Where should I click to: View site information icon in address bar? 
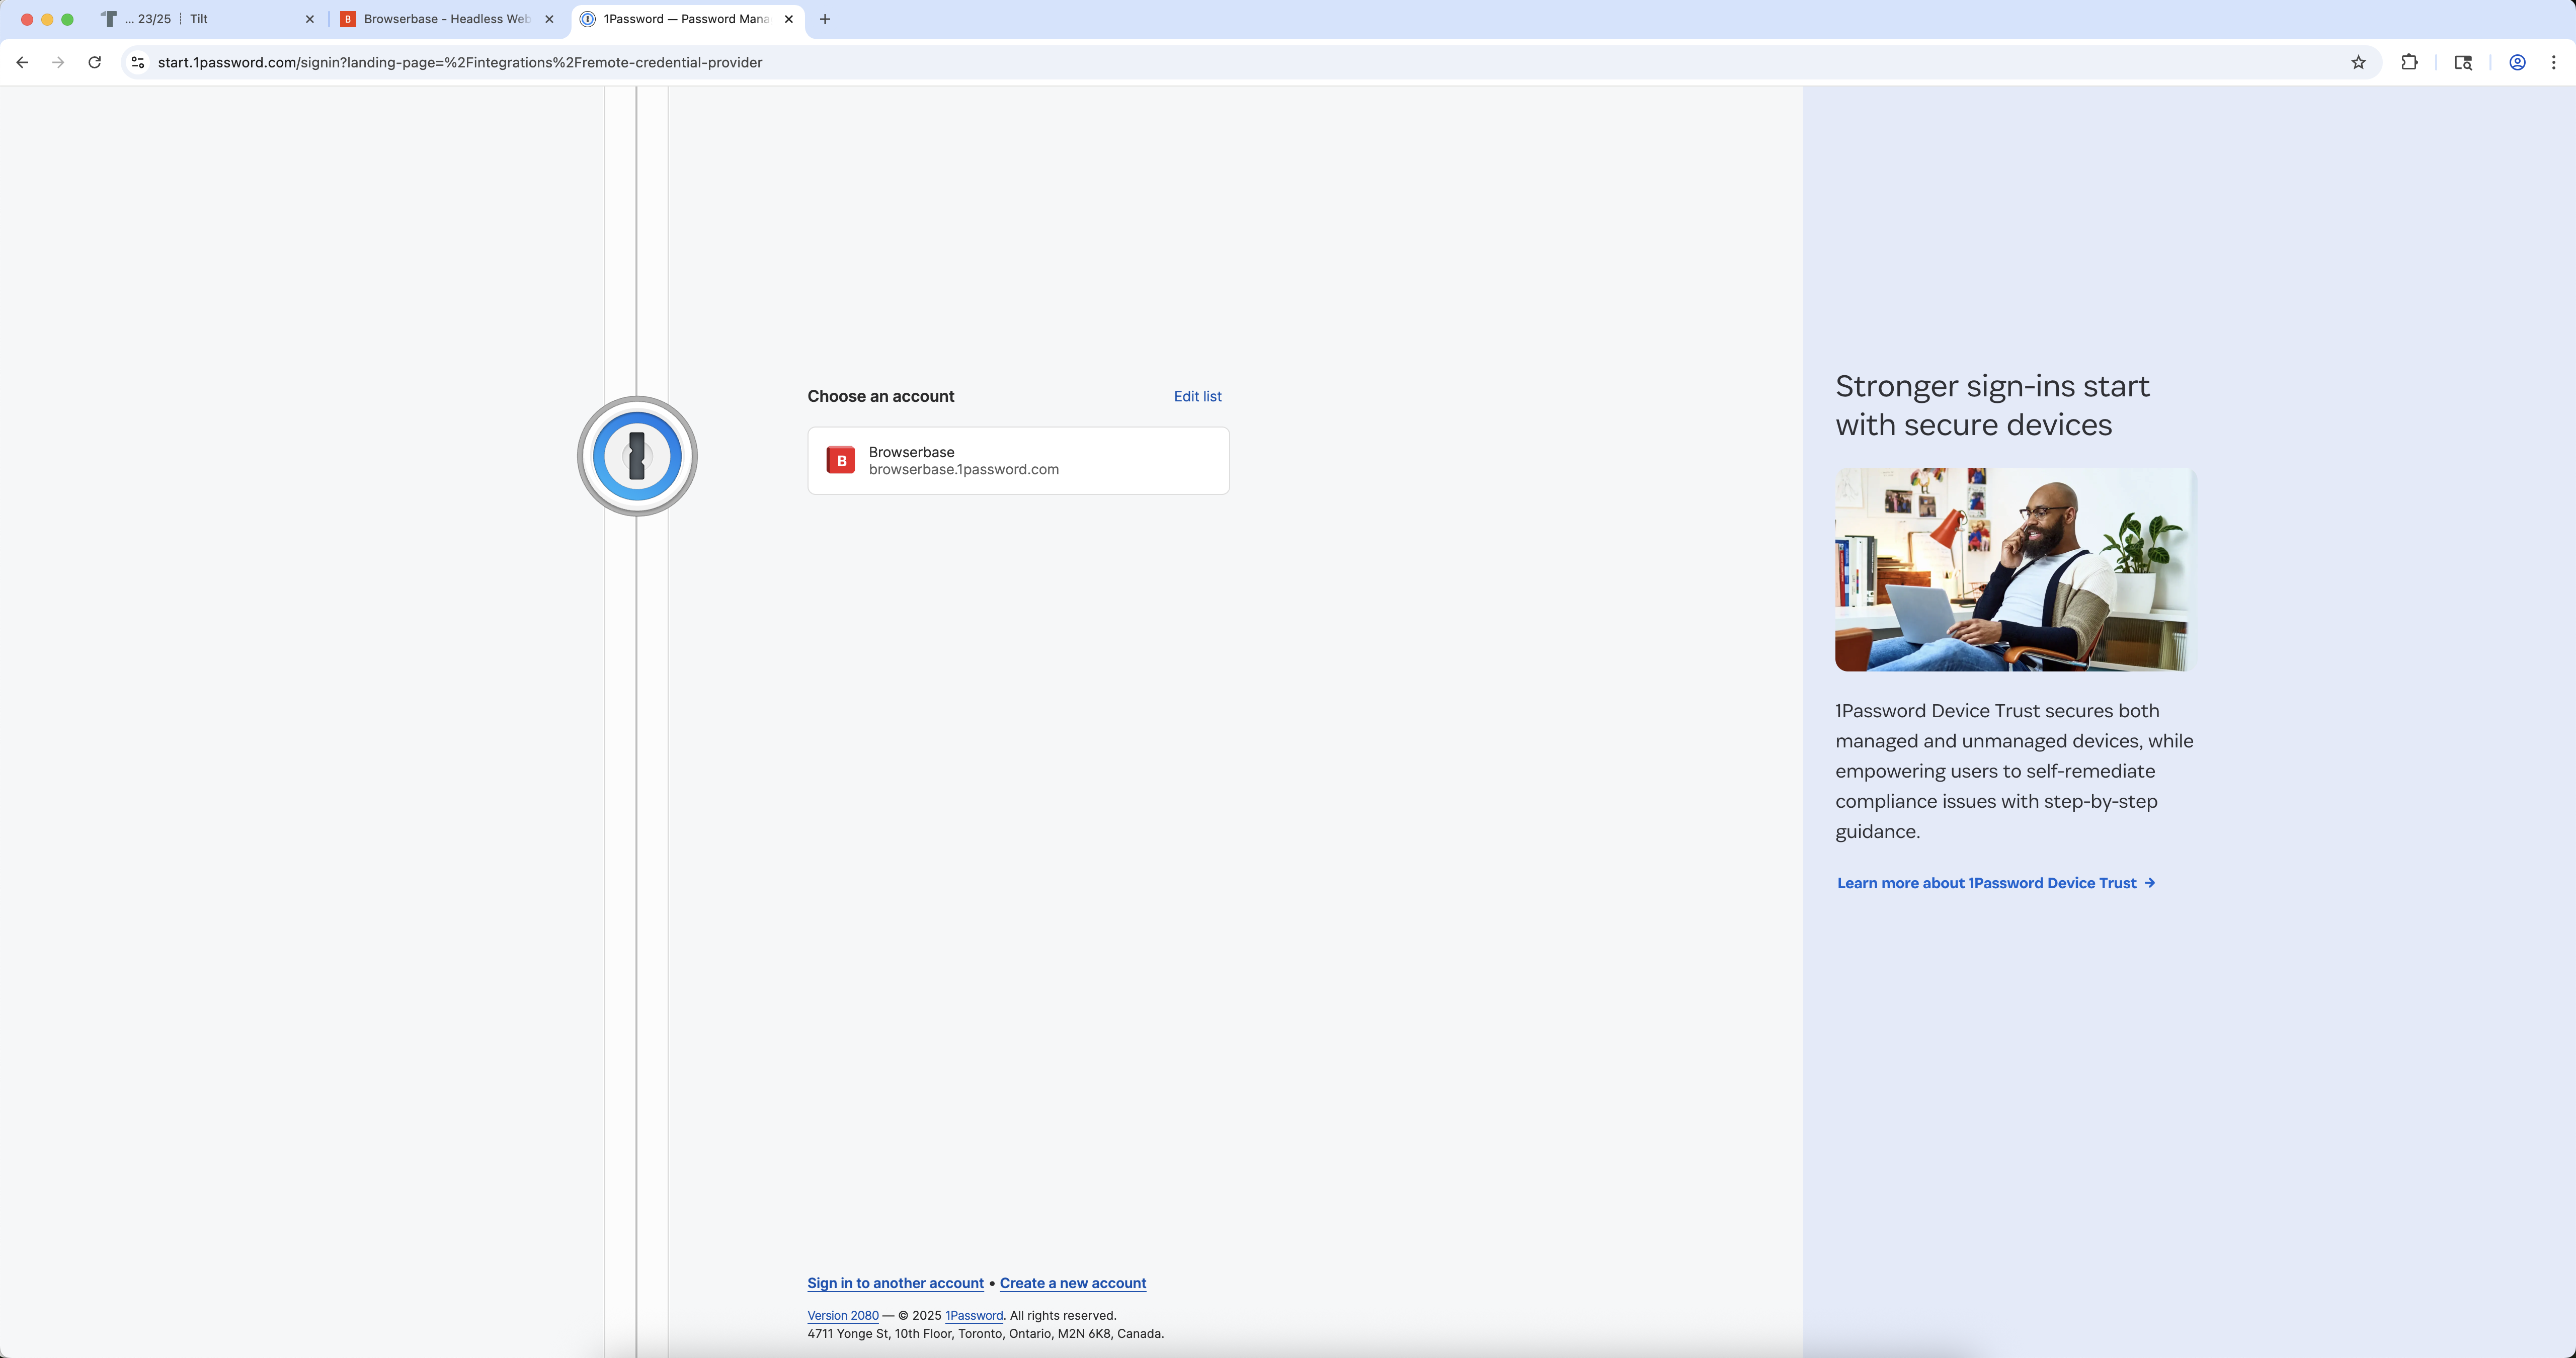pyautogui.click(x=138, y=62)
